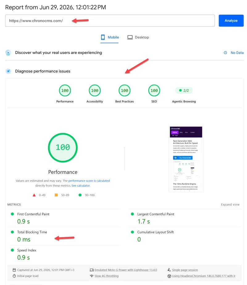Click the Diagnose performance issues section icon
247x285 pixels.
click(x=8, y=71)
